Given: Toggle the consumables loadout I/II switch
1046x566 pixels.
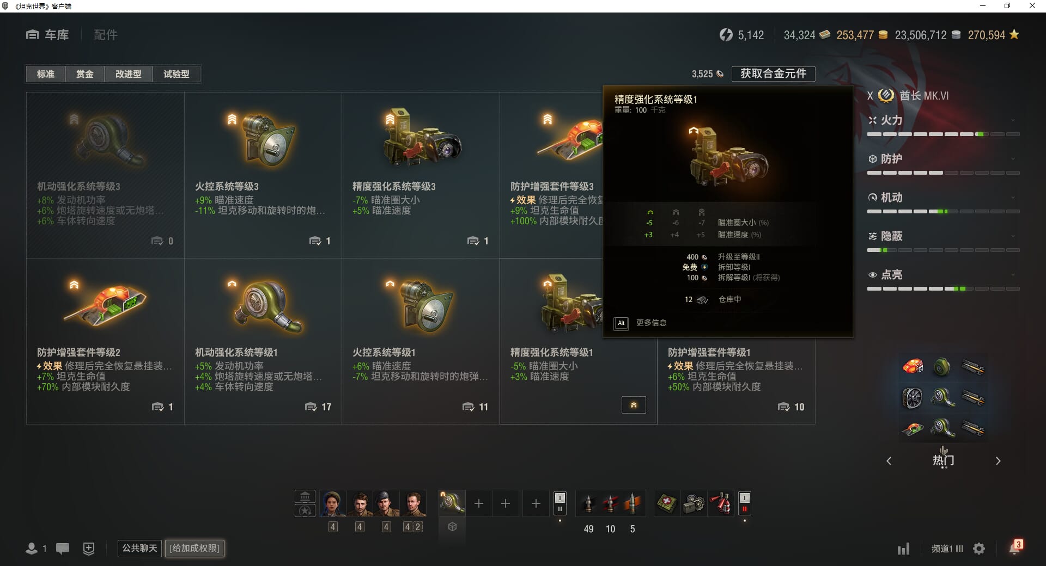Looking at the screenshot, I should coord(745,503).
